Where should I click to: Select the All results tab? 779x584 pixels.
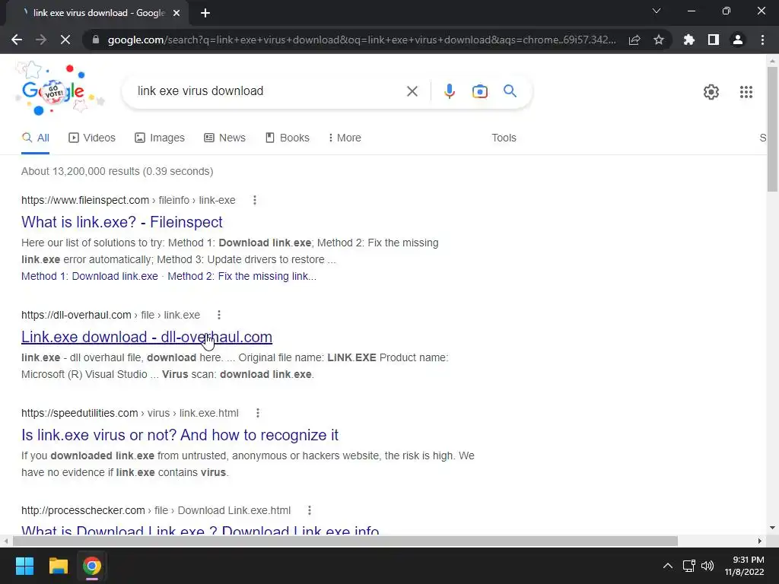35,138
